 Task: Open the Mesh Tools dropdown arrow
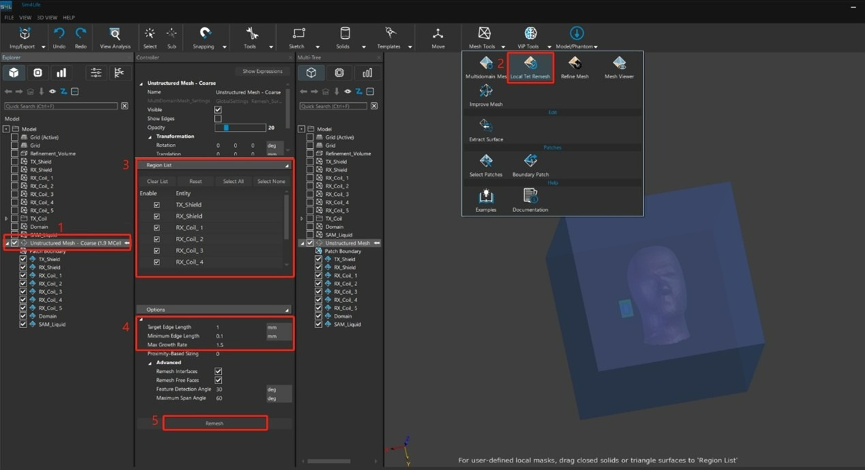point(504,47)
